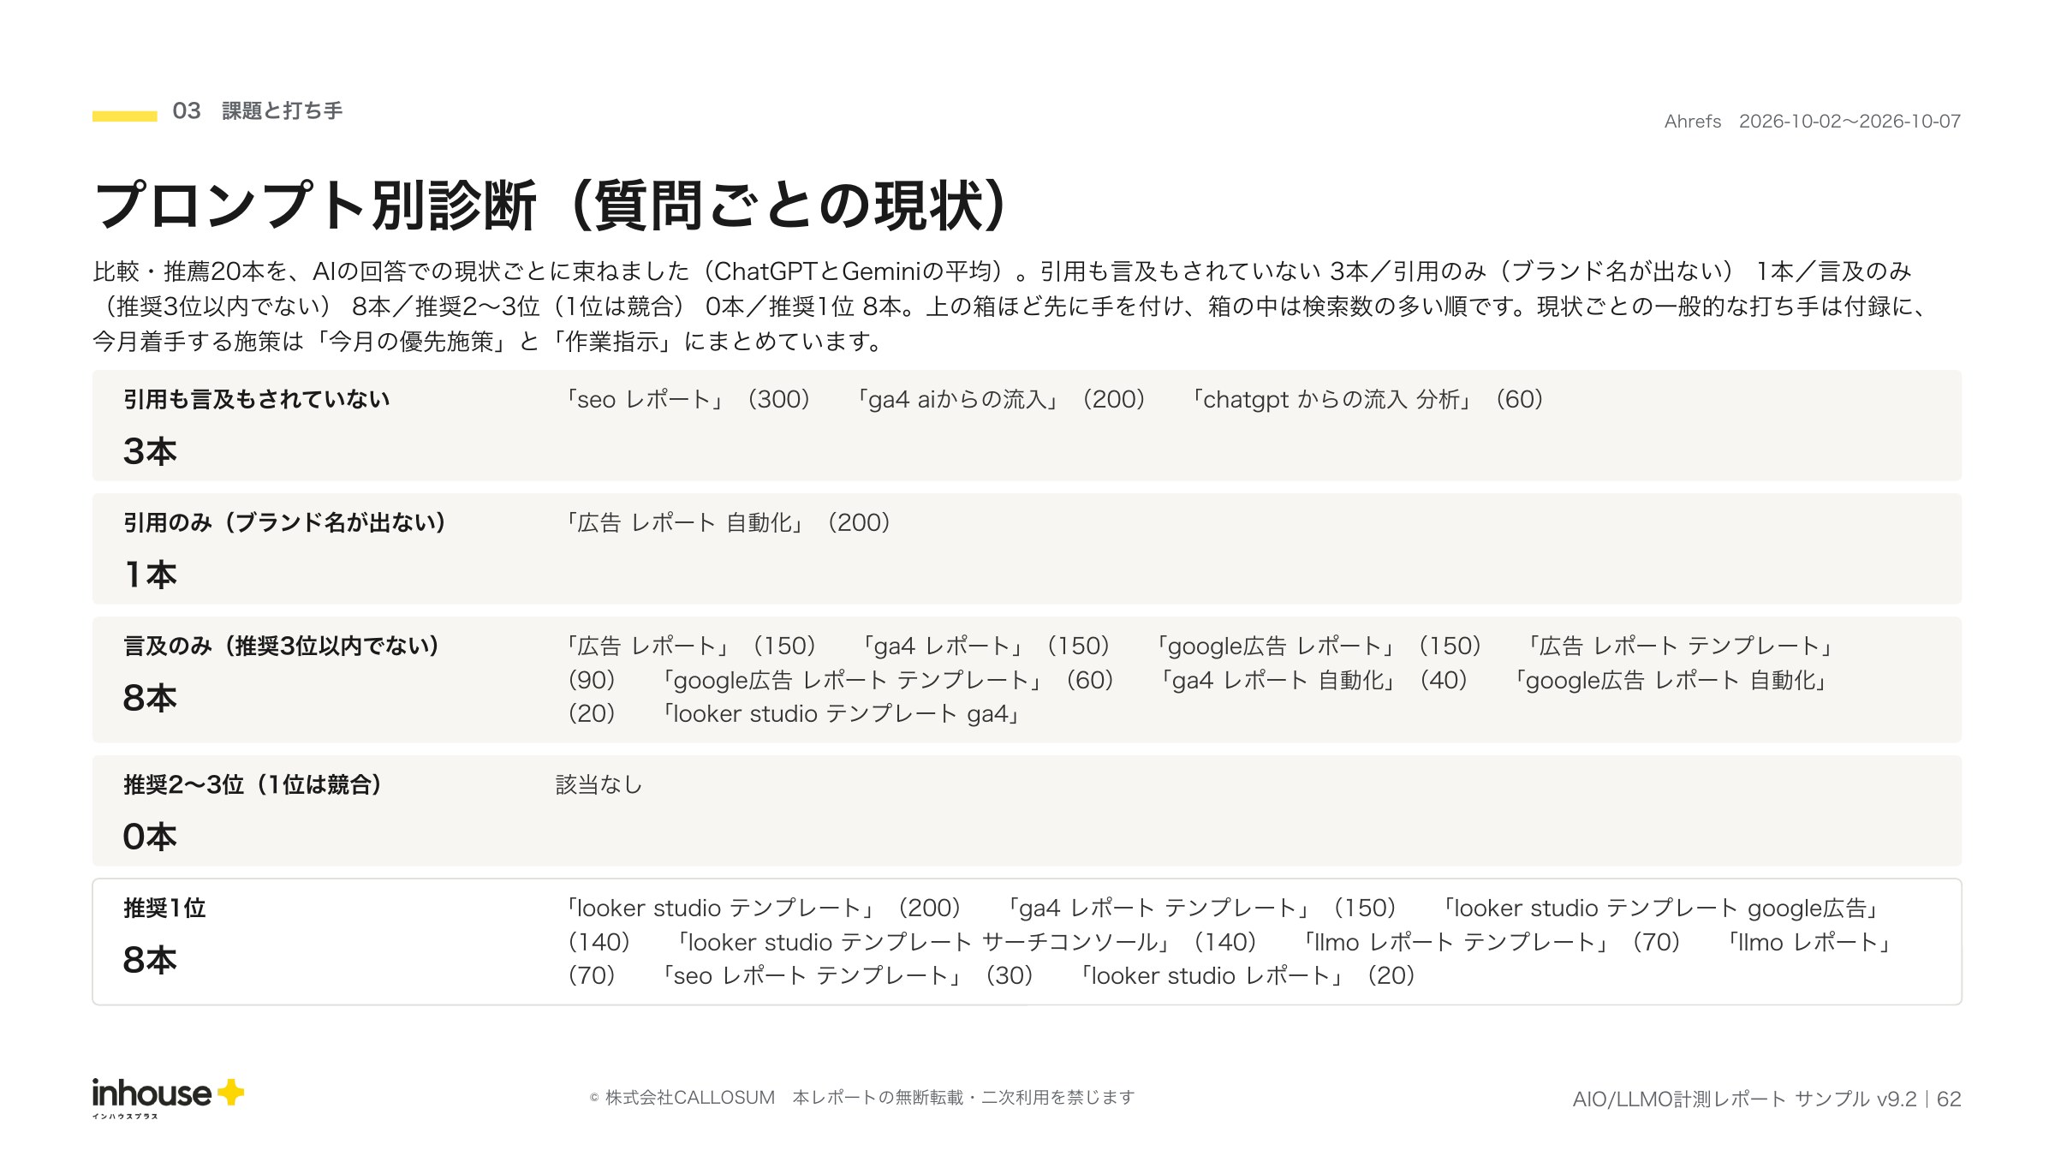Click keyword 「seo レポート テンプレート」 (30)

[847, 975]
